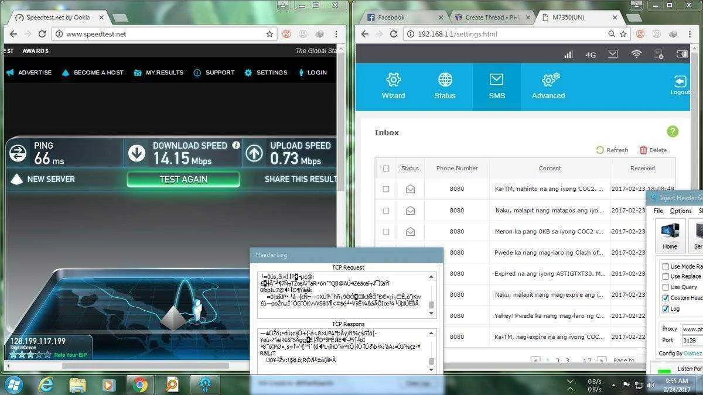The image size is (703, 395).
Task: Click the upload arrow circle icon
Action: click(254, 153)
